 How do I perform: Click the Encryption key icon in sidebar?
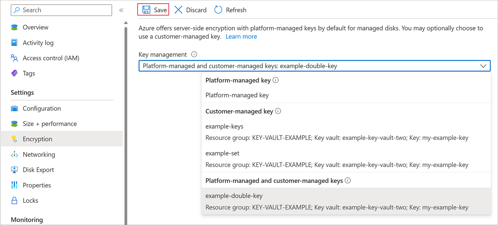pos(15,139)
